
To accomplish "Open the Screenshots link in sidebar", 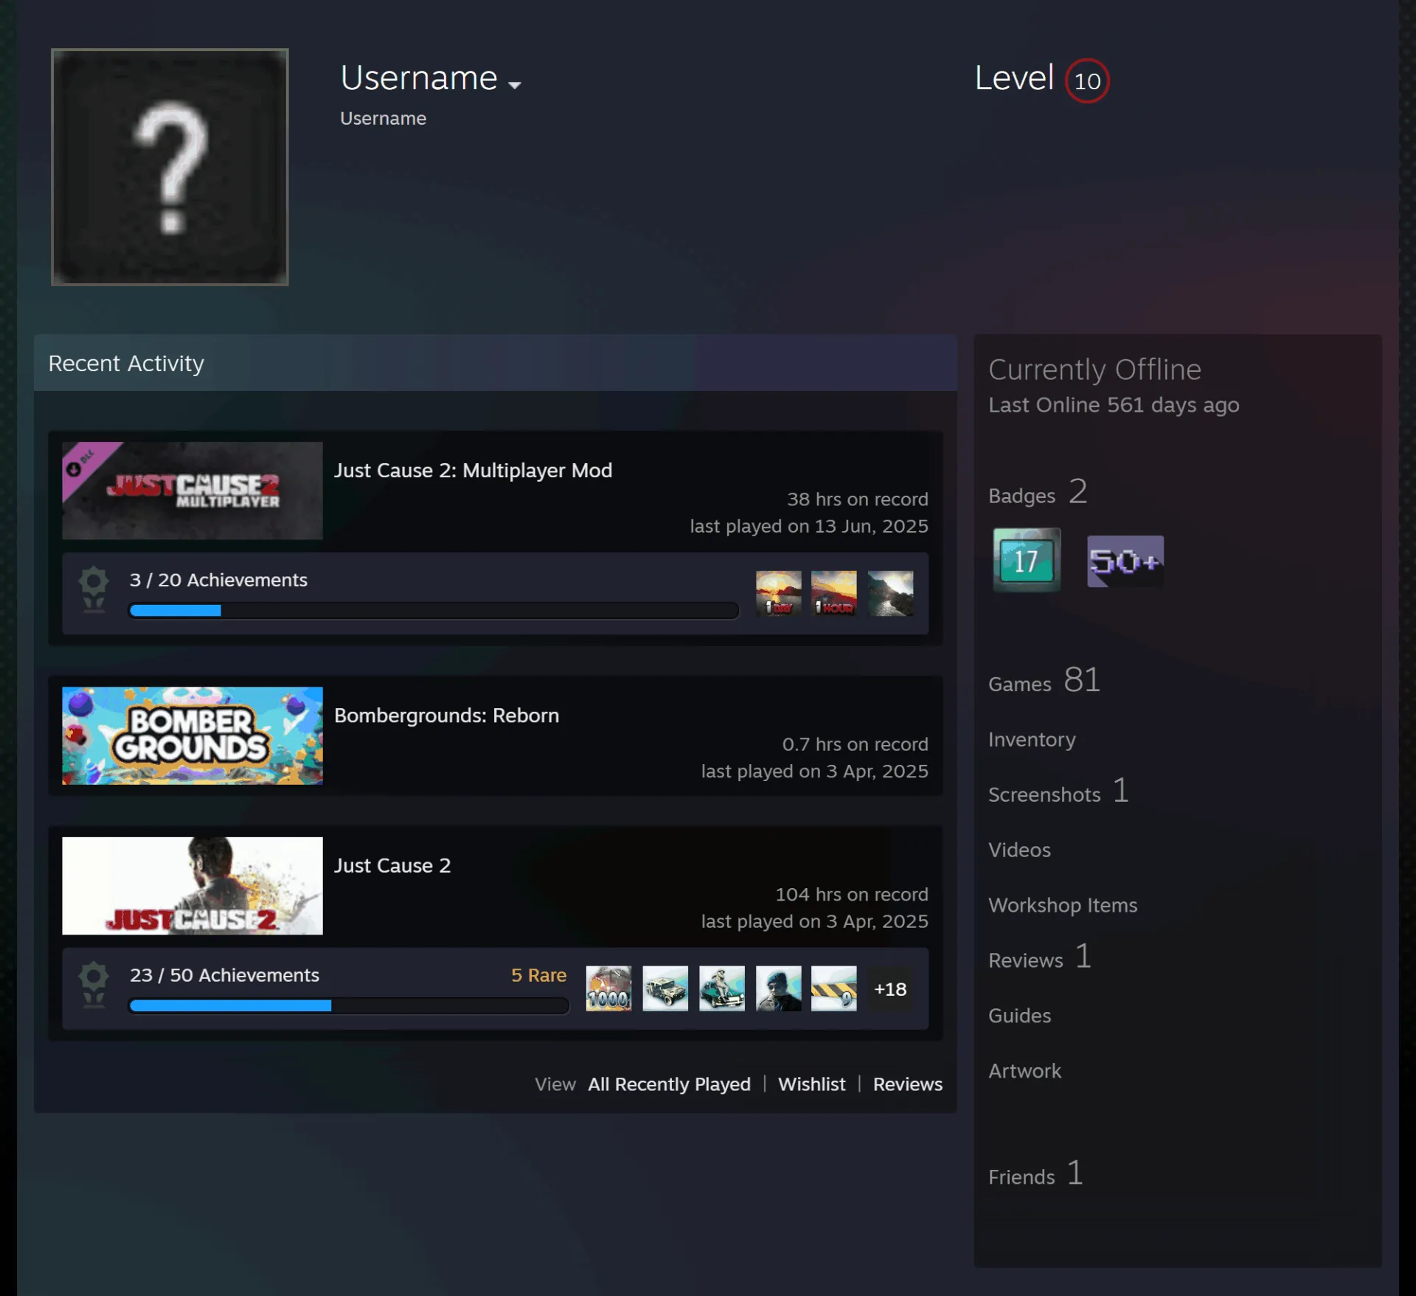I will coord(1058,791).
